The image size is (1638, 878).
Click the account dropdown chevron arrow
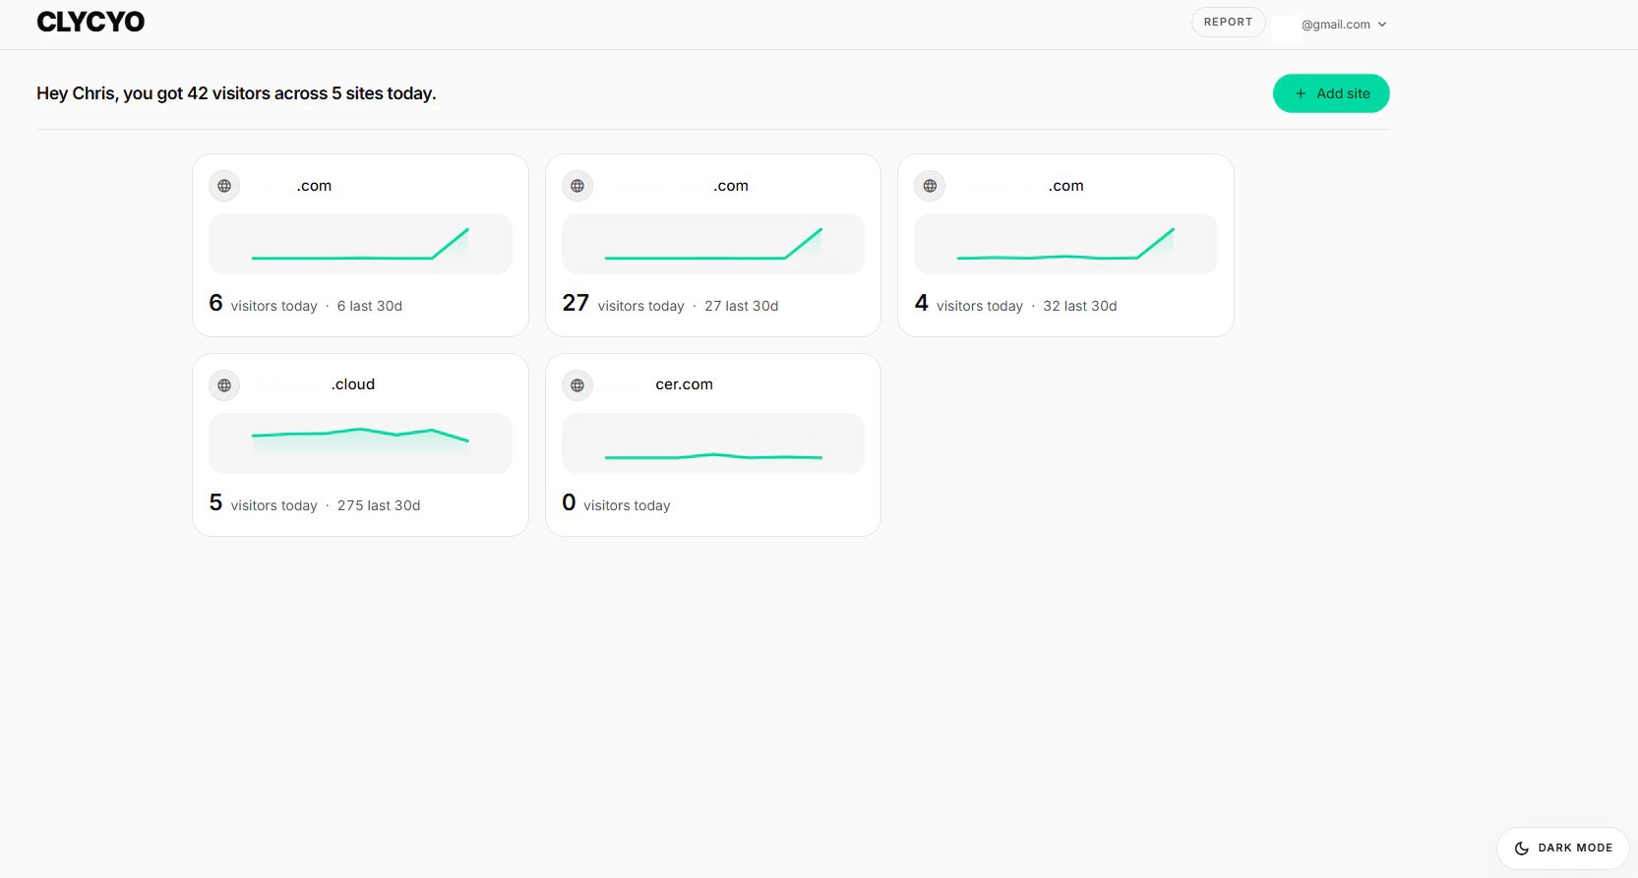pyautogui.click(x=1381, y=25)
